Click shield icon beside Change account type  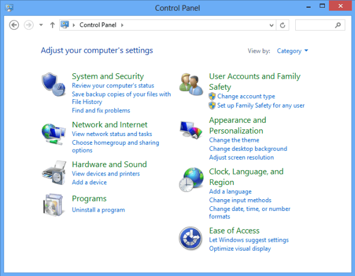pos(212,96)
